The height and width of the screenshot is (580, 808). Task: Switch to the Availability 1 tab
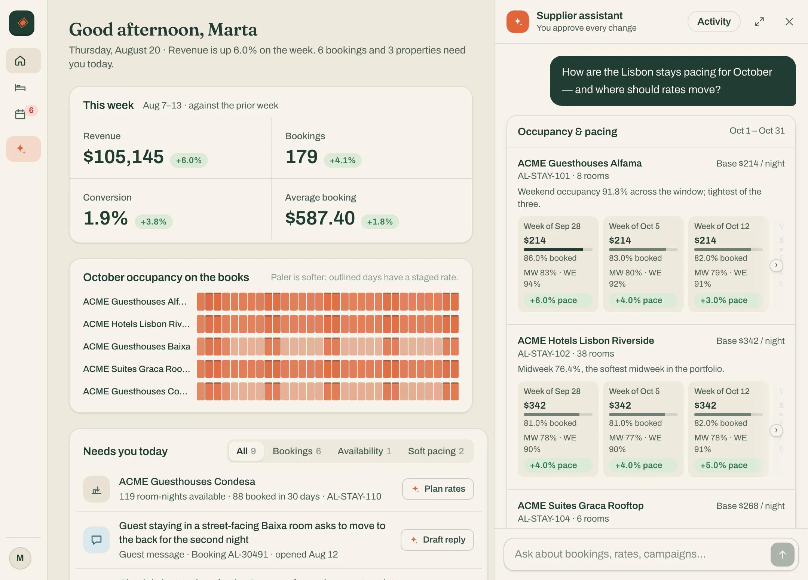coord(364,451)
